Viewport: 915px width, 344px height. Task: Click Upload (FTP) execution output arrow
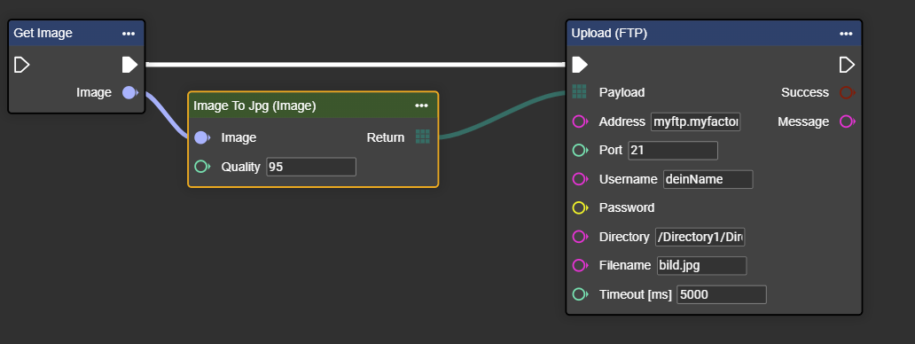(x=847, y=64)
